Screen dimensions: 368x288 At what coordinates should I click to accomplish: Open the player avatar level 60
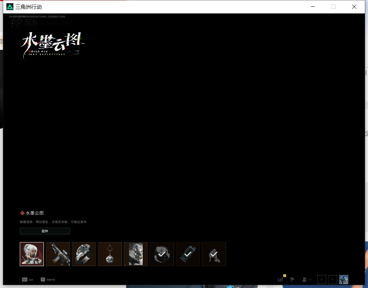coord(343,280)
